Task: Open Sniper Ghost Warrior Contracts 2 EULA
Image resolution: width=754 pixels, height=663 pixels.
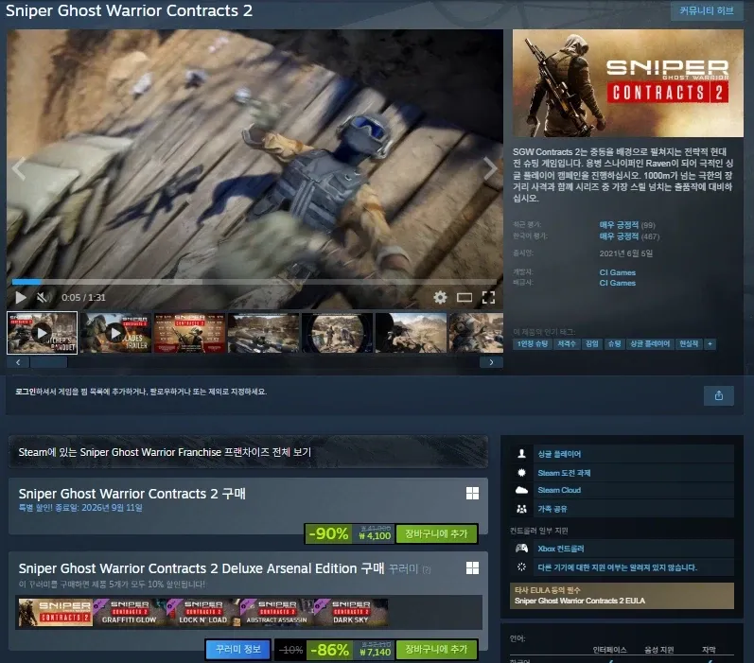Action: click(579, 601)
